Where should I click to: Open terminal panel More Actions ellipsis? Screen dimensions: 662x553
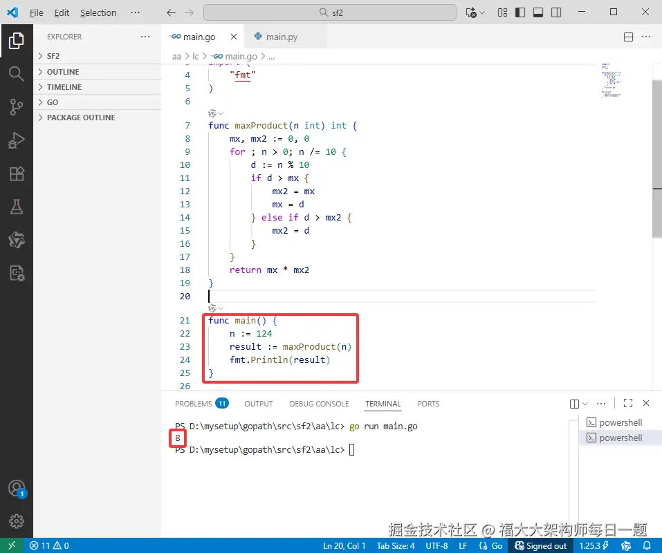pos(601,404)
